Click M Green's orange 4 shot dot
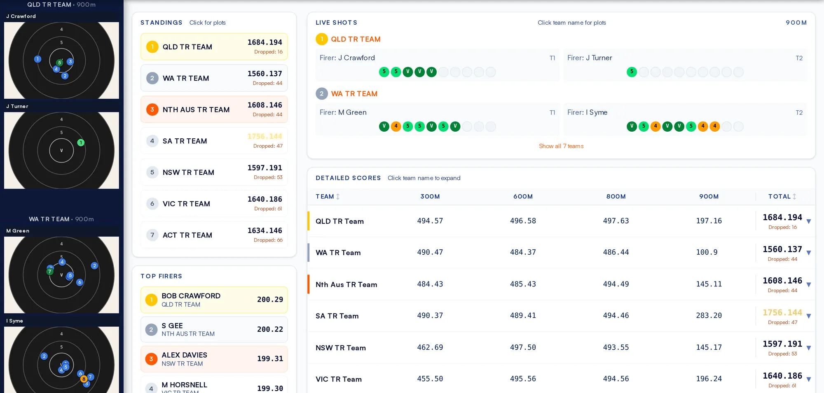 [x=396, y=126]
